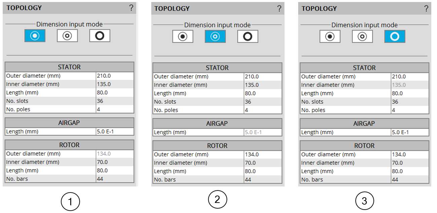The image size is (437, 213).
Task: Click the airgap length field in panel 1
Action: tap(115, 132)
